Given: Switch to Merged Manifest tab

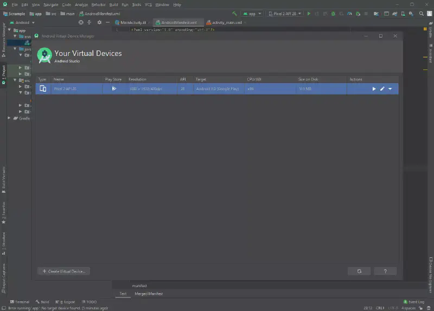Looking at the screenshot, I should (x=149, y=294).
